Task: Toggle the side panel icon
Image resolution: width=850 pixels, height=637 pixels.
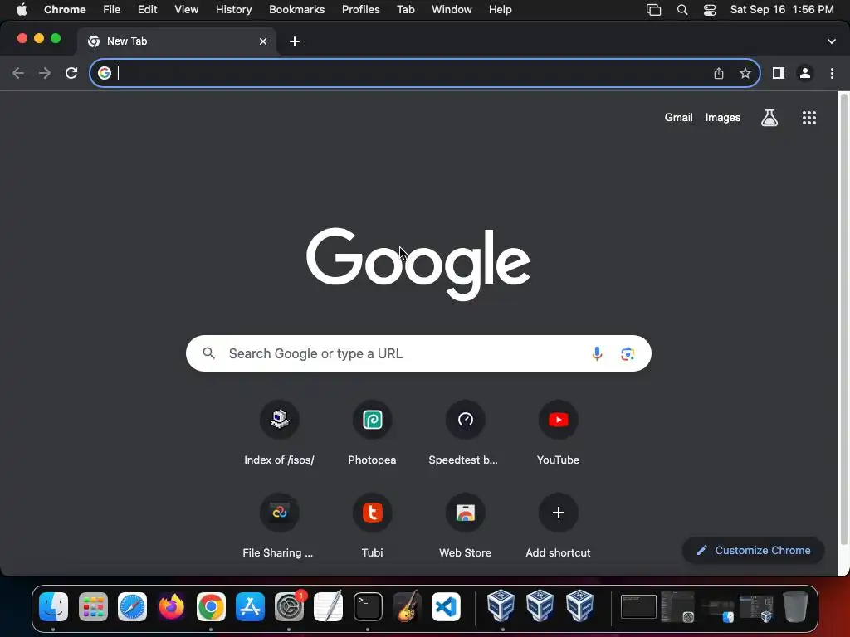Action: click(779, 73)
